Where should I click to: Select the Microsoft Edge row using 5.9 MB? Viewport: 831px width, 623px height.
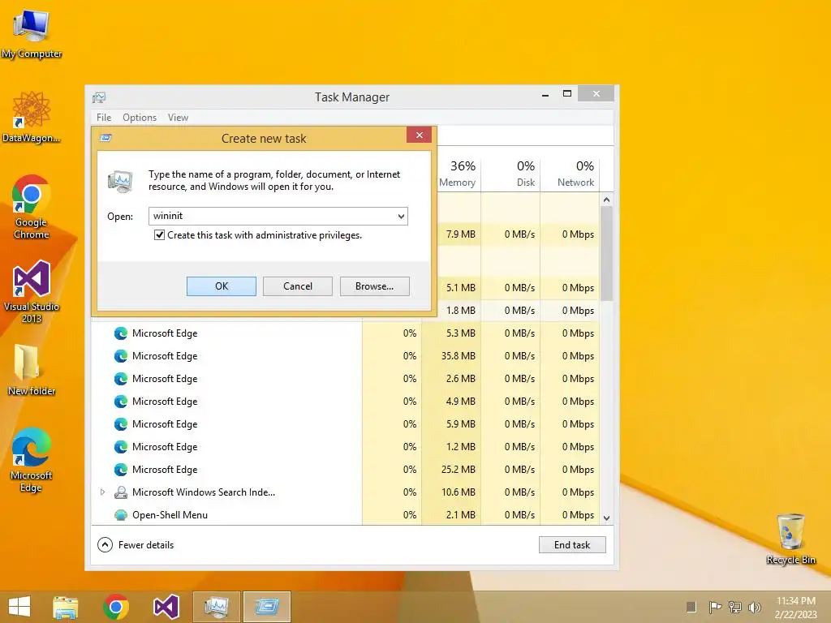pos(345,424)
